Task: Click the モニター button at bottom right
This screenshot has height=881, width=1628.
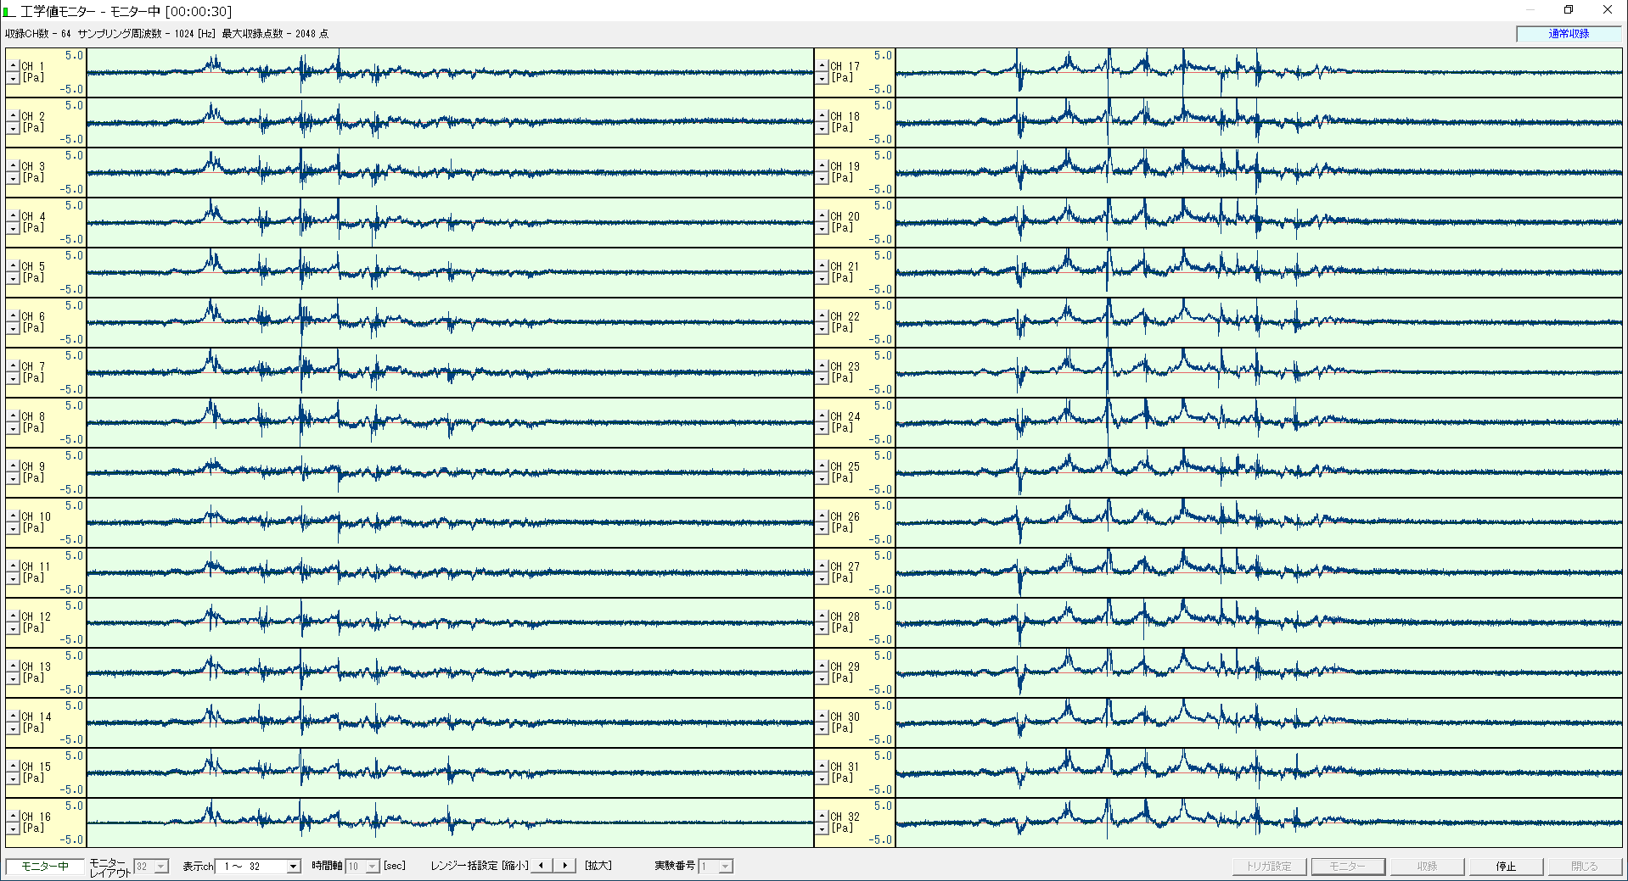Action: tap(1348, 867)
